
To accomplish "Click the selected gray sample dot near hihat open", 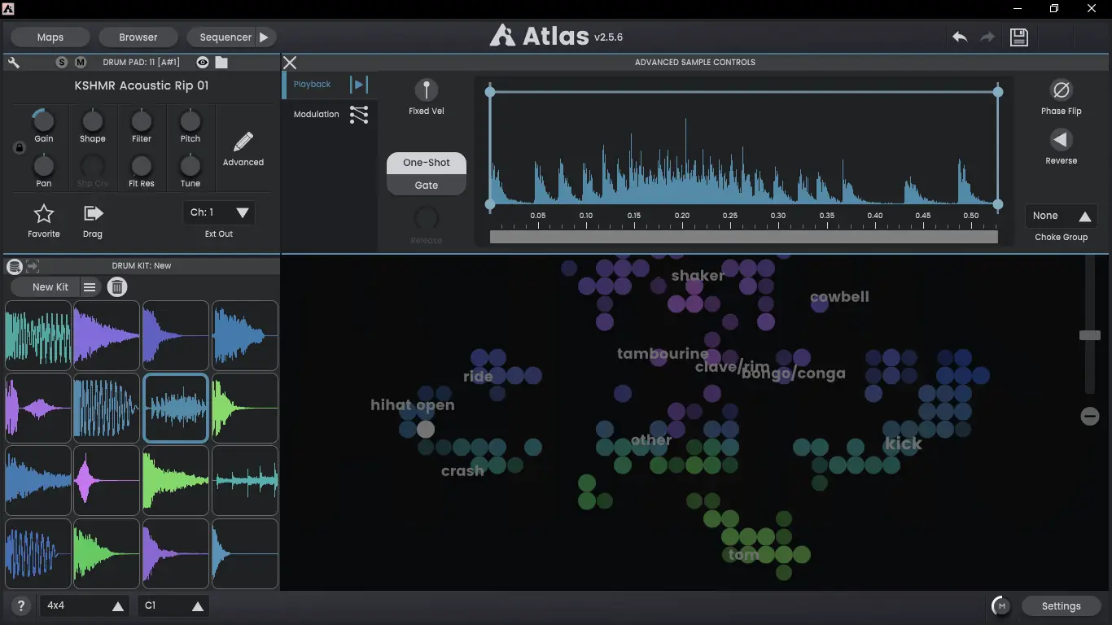I will point(426,429).
